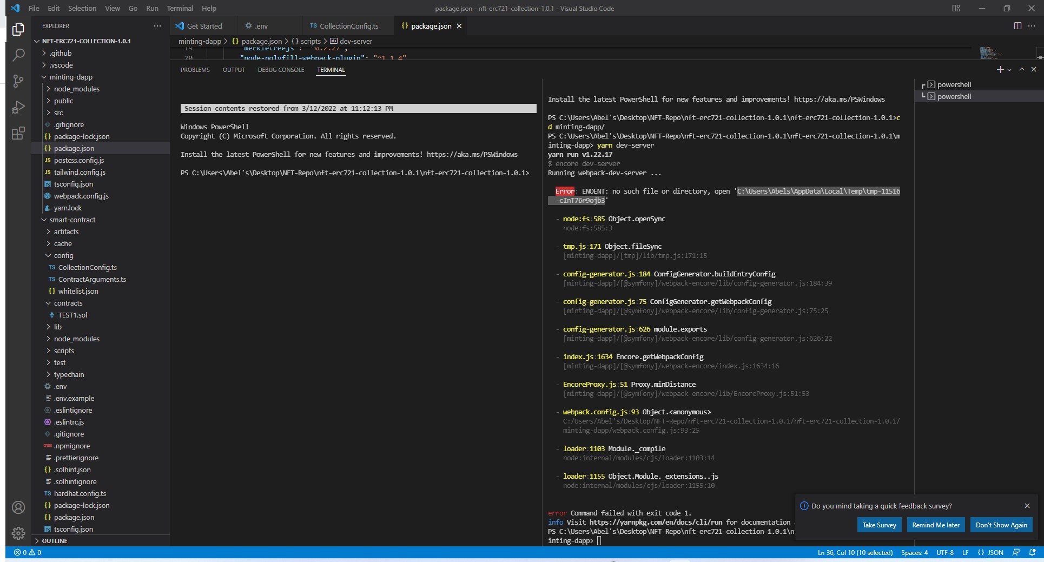1044x562 pixels.
Task: Click the Accounts icon in the activity bar
Action: coord(19,507)
